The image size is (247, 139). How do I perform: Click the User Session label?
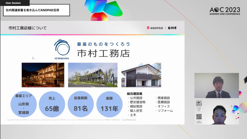point(13,3)
